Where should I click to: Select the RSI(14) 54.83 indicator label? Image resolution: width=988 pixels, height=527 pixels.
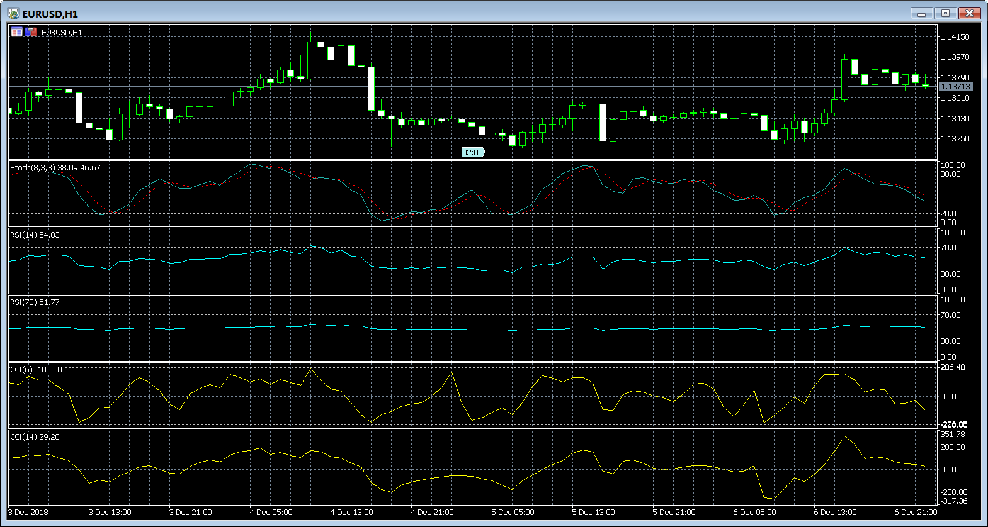(x=35, y=235)
